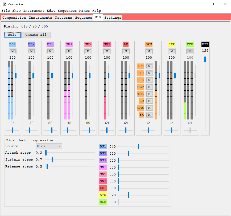Click the Unmute all button
The height and width of the screenshot is (216, 231).
[x=36, y=35]
